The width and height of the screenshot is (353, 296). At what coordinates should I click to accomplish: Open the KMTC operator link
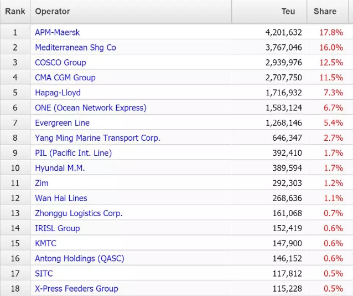pos(45,243)
